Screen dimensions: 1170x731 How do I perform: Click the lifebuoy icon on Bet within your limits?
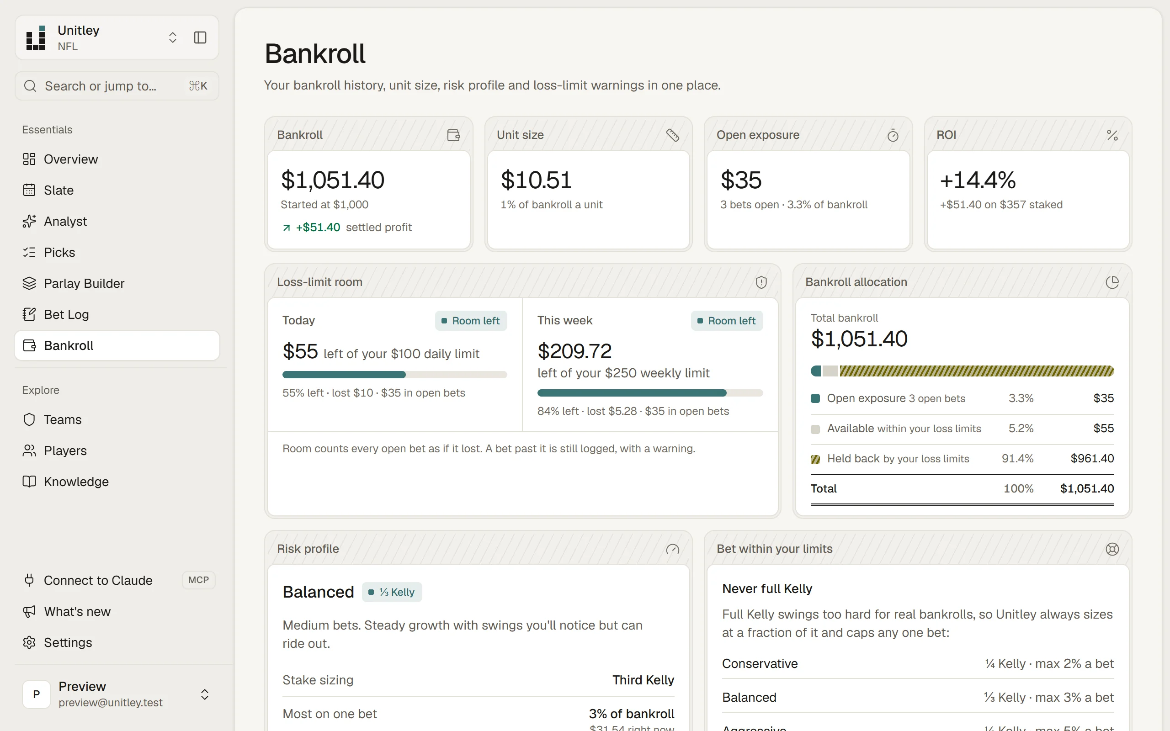[x=1112, y=549]
